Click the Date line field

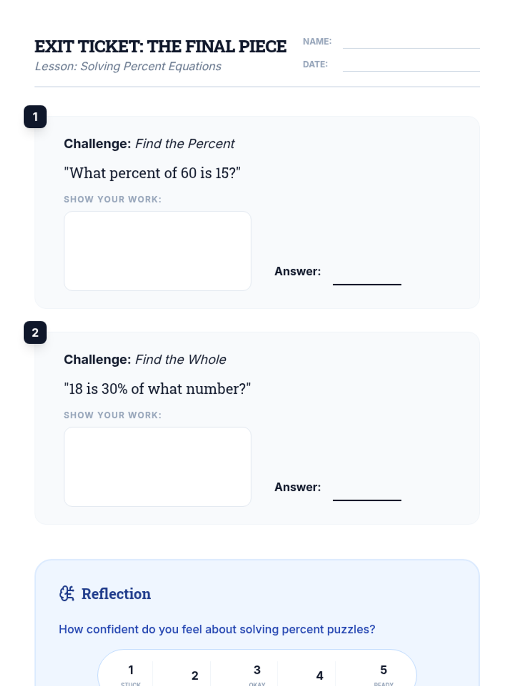[x=411, y=66]
